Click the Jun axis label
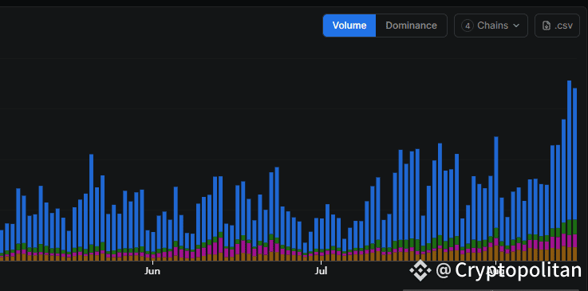Image resolution: width=588 pixels, height=291 pixels. click(x=152, y=271)
